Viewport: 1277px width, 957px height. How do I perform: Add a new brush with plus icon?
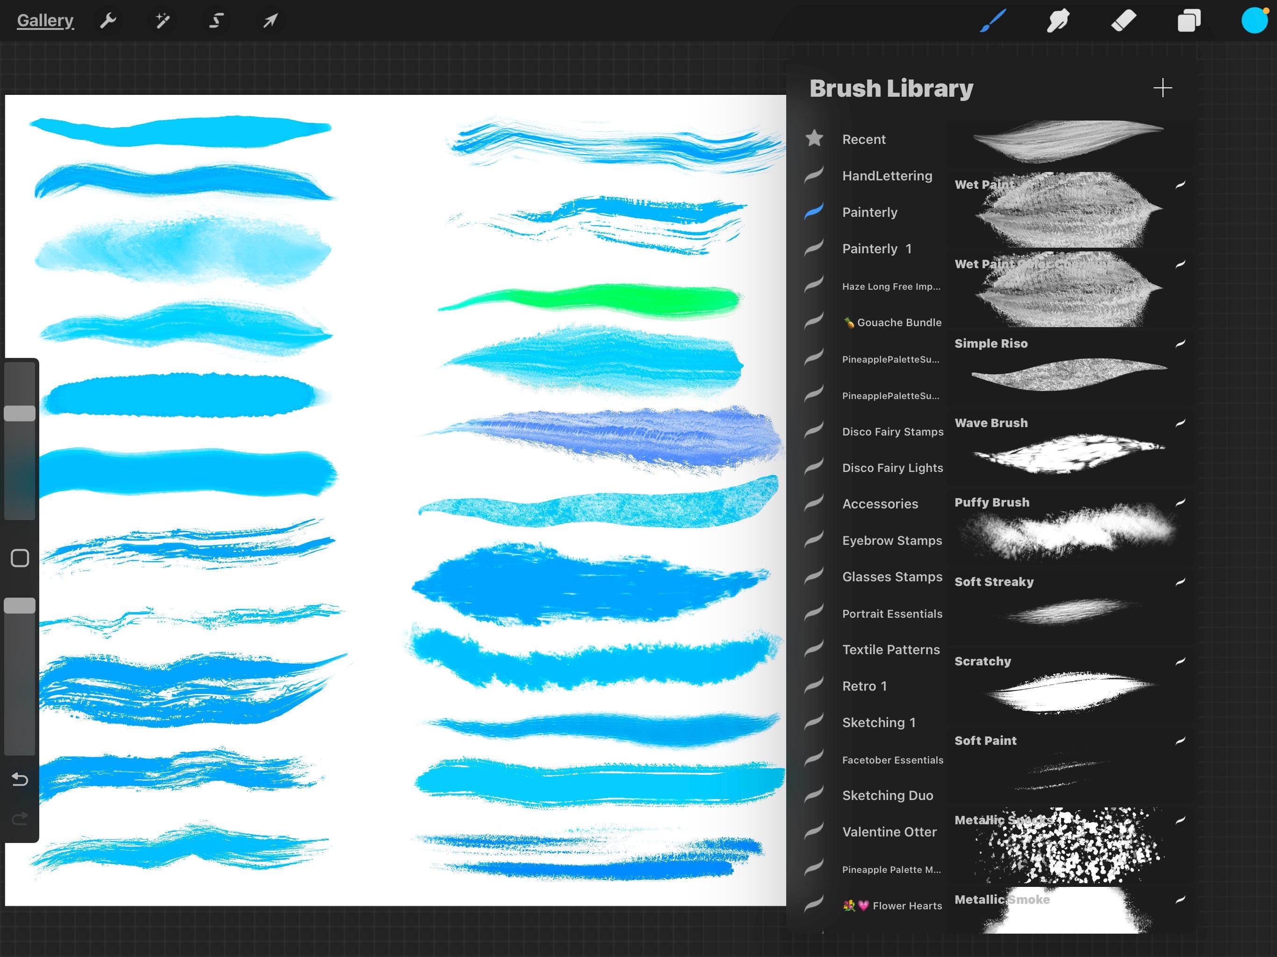coord(1162,88)
